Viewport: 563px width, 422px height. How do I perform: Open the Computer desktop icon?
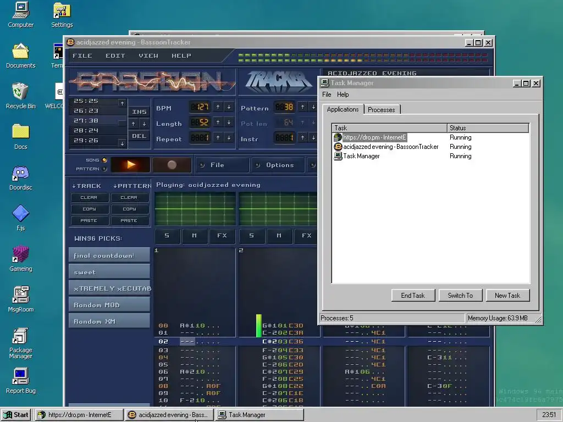[20, 15]
